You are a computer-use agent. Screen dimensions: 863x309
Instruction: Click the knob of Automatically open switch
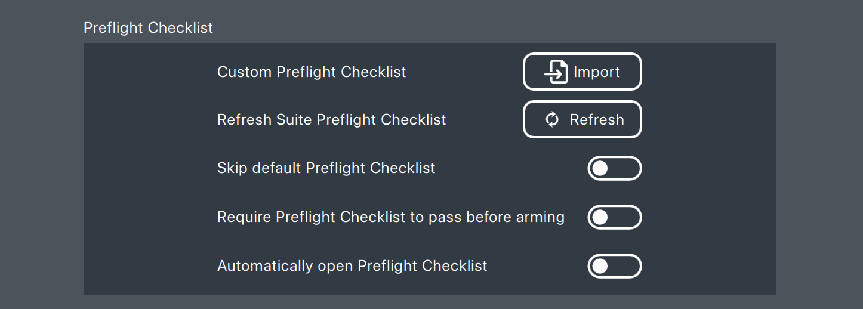[x=600, y=266]
